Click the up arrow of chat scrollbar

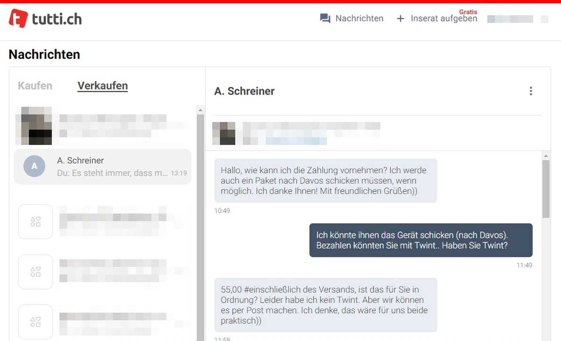[546, 156]
